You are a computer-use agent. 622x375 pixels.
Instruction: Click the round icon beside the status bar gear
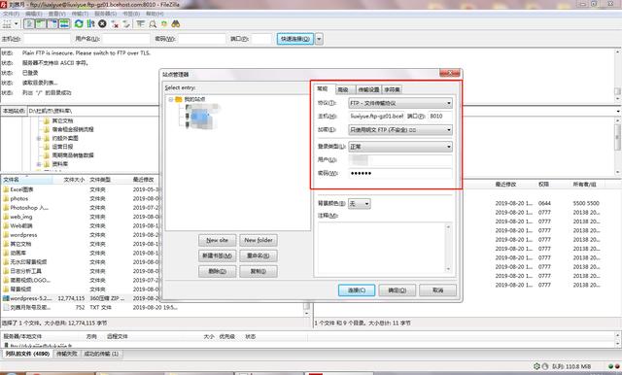tap(545, 366)
